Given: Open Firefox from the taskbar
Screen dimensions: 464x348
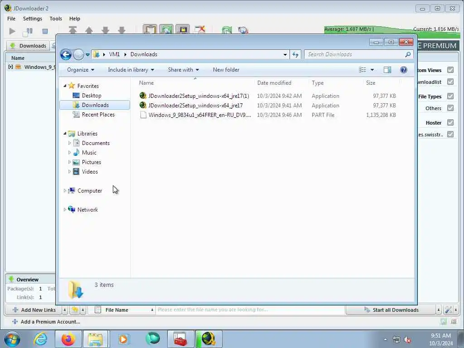Looking at the screenshot, I should 68,339.
